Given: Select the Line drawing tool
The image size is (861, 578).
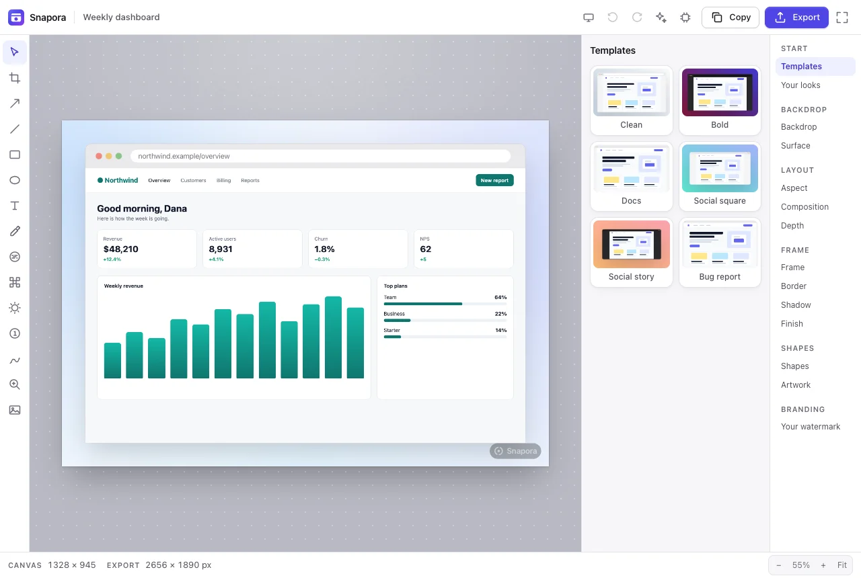Looking at the screenshot, I should pyautogui.click(x=15, y=129).
